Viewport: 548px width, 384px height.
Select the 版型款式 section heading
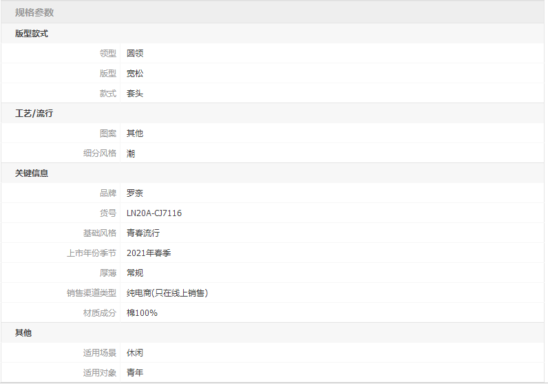pos(32,34)
